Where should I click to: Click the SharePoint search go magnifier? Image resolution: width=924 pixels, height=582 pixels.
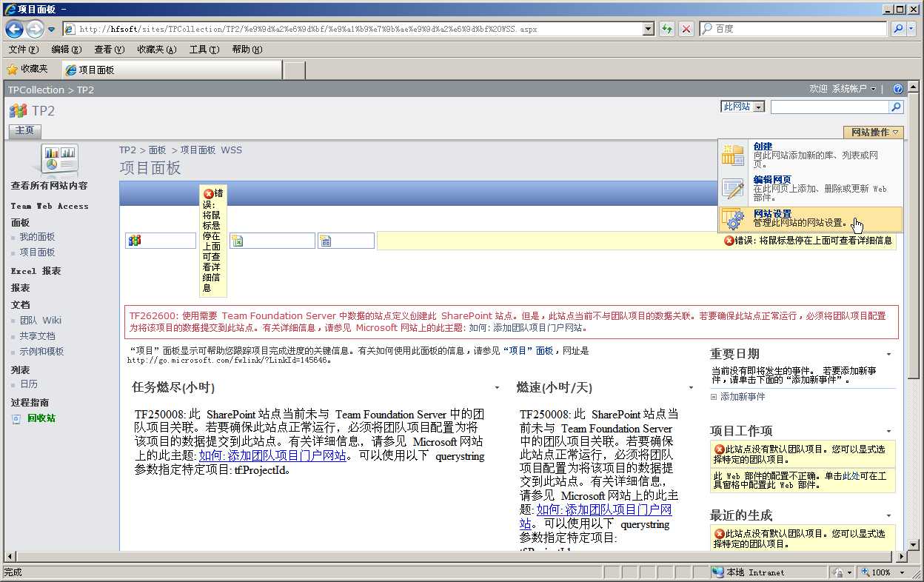[897, 107]
